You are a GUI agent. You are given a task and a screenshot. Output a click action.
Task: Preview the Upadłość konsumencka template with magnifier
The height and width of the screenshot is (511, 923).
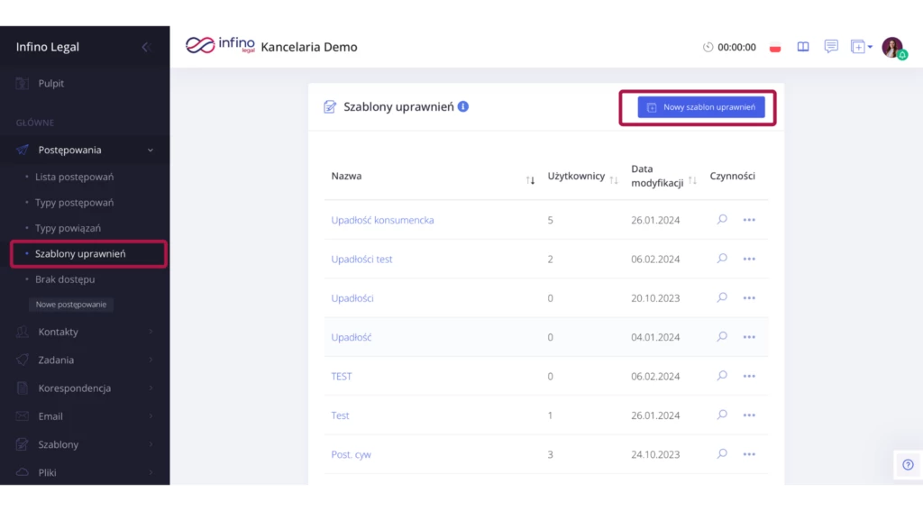point(722,219)
